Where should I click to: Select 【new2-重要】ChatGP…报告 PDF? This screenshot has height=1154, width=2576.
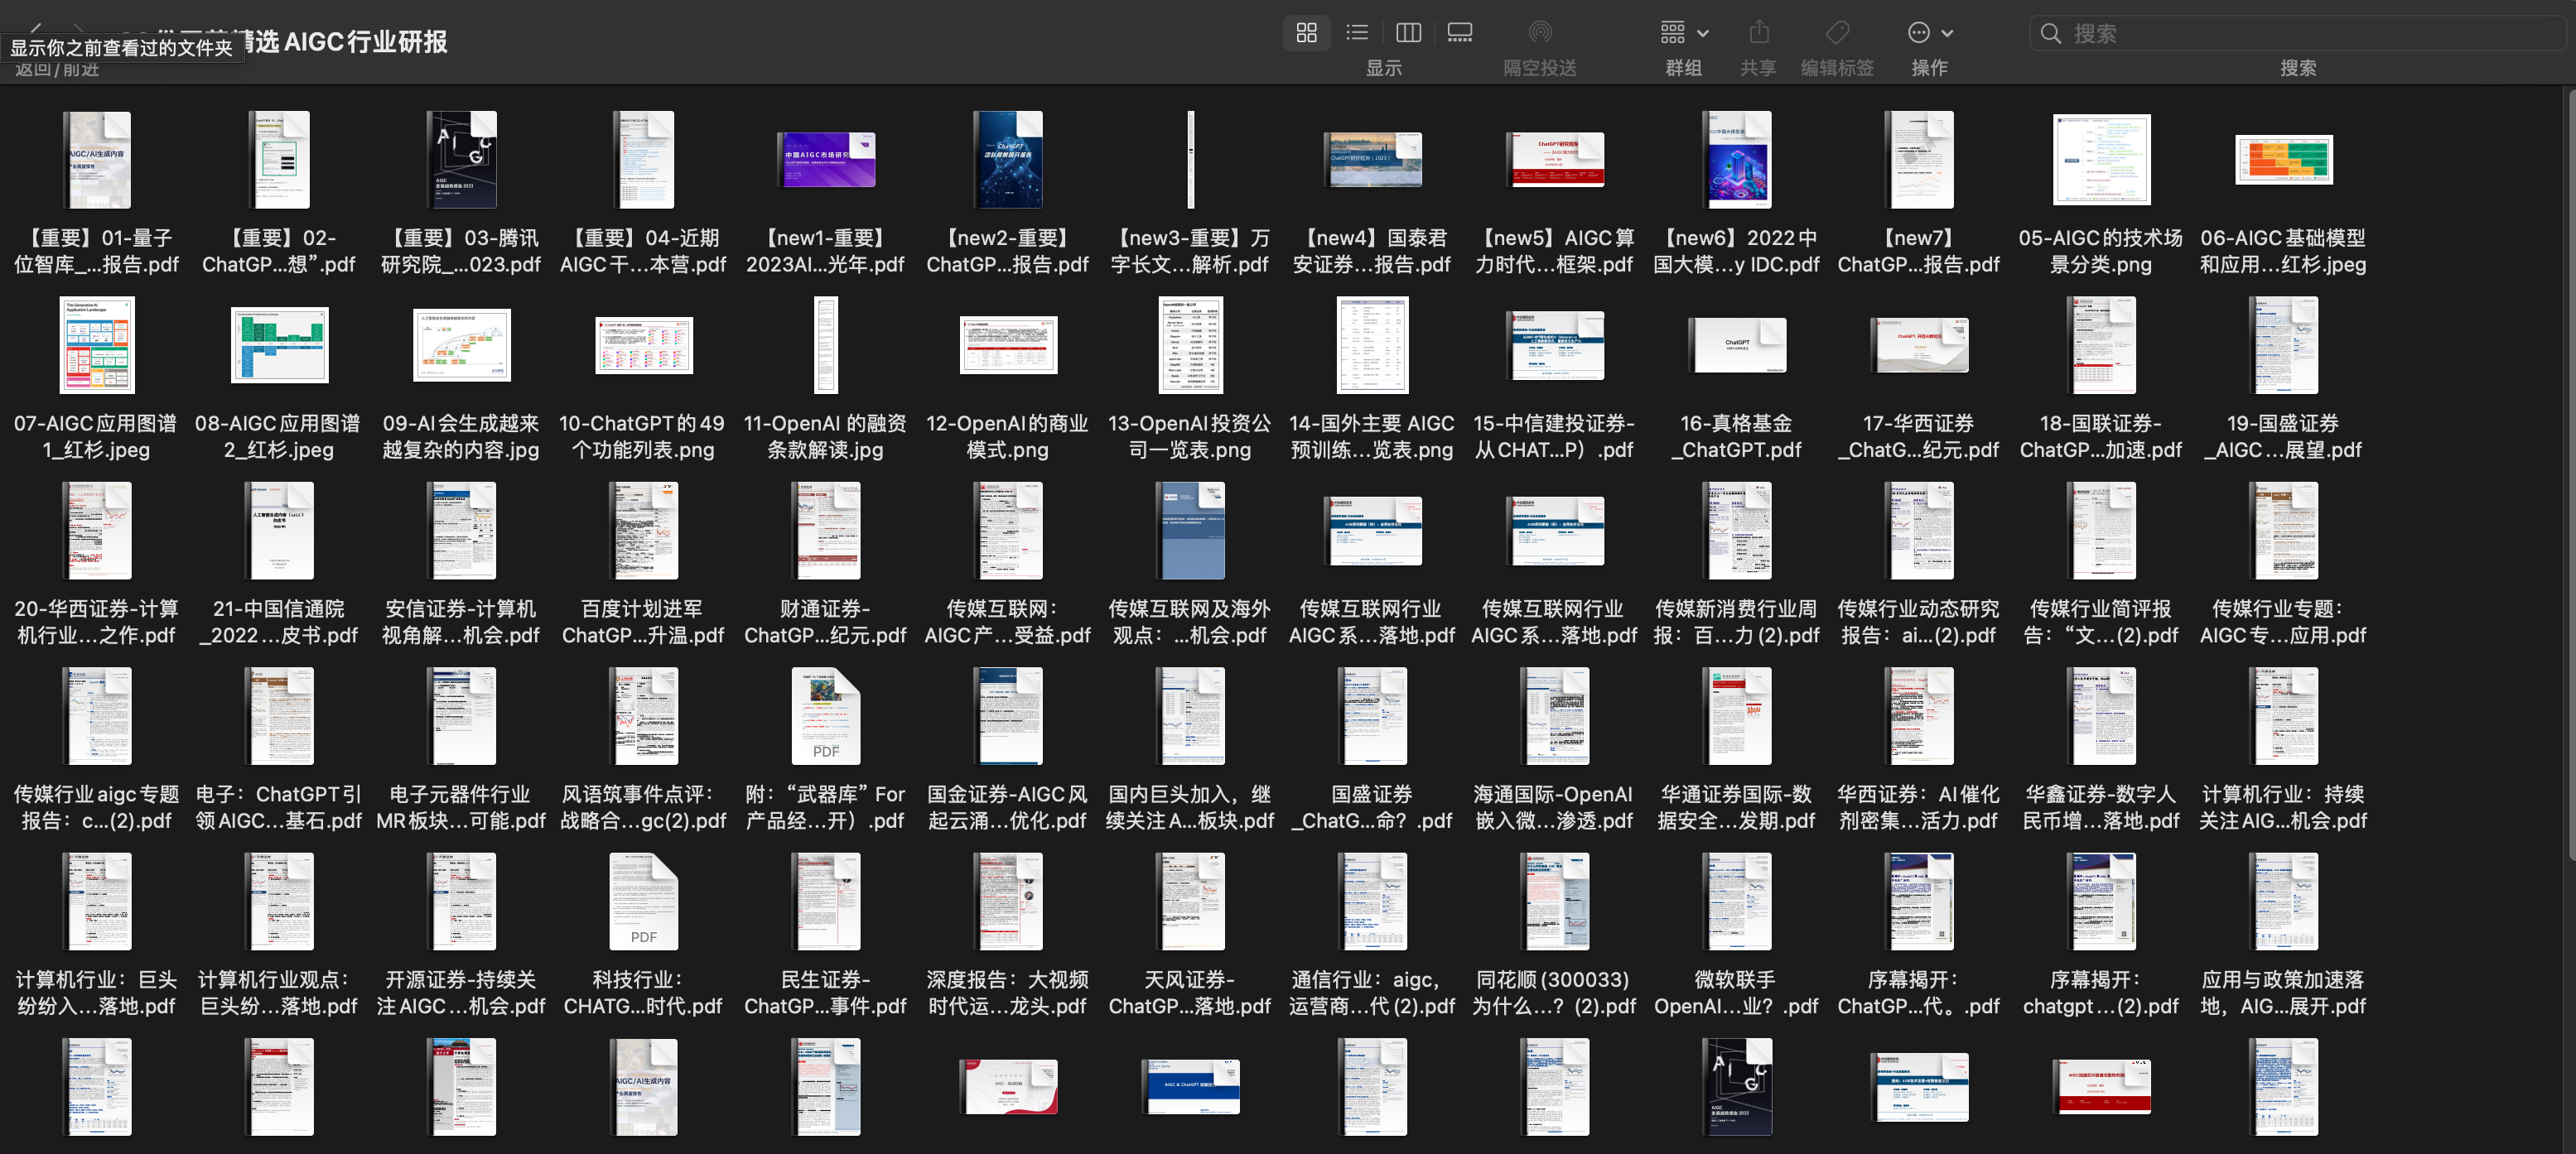point(1008,160)
